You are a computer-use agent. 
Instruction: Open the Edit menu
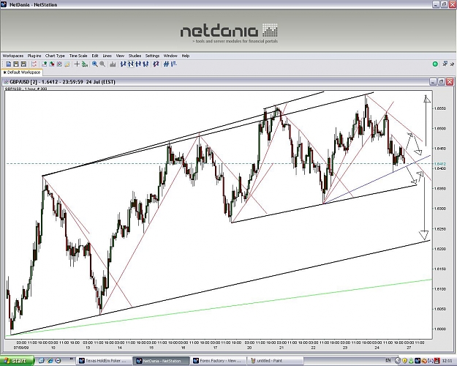pos(95,56)
